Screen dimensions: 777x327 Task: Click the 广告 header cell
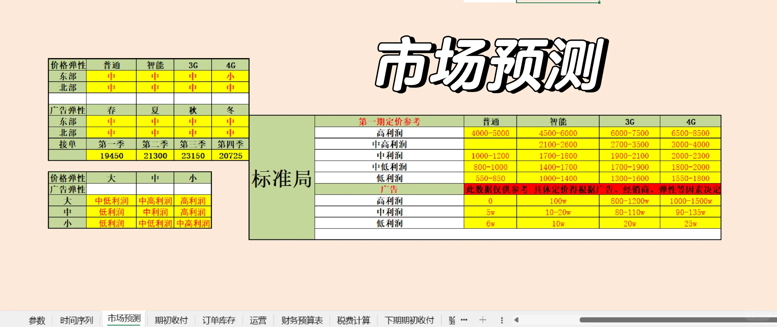tap(389, 189)
